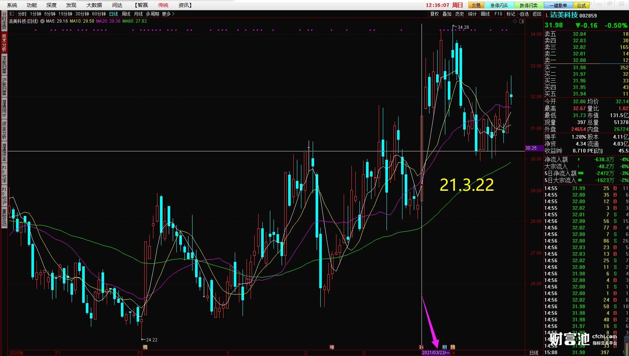Image resolution: width=629 pixels, height=356 pixels.
Task: Click the 增 event marker on the time axis
Action: pyautogui.click(x=332, y=347)
